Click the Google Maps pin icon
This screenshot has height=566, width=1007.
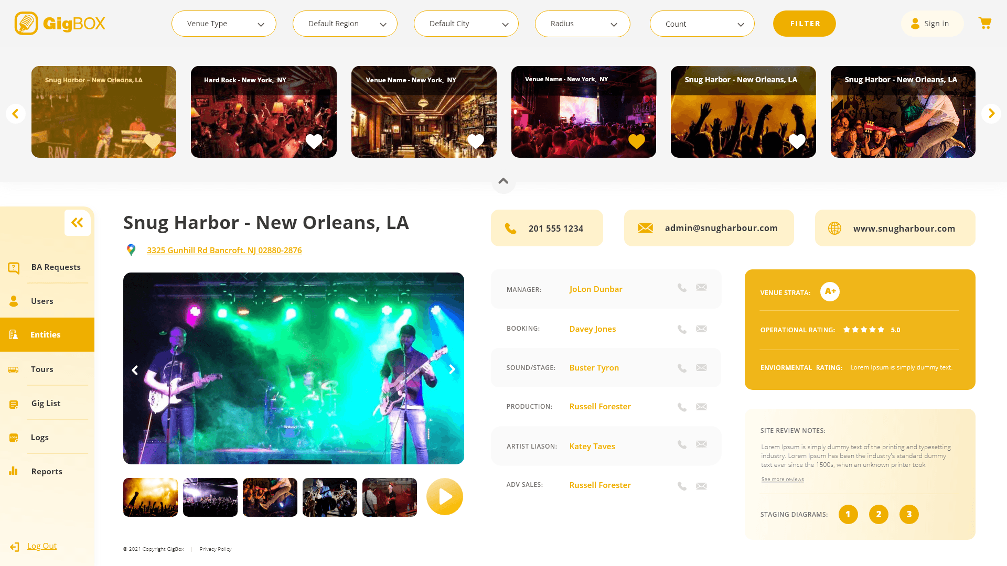tap(131, 250)
